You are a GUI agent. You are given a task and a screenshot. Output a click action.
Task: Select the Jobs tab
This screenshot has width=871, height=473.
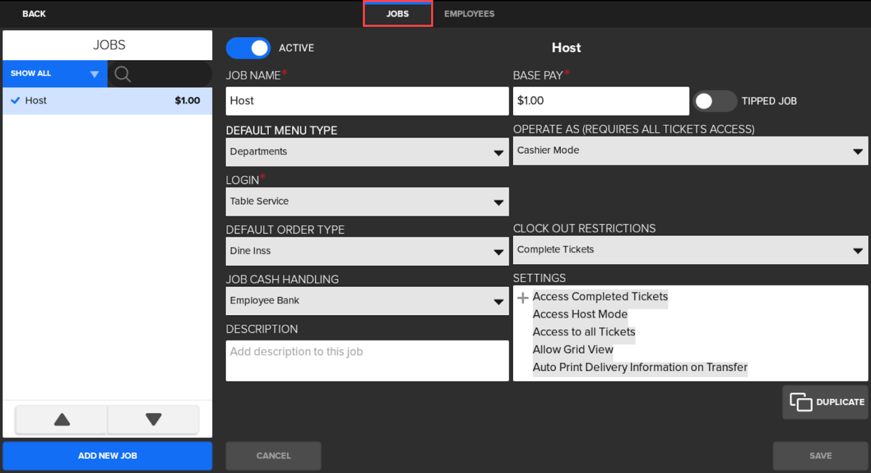point(397,14)
